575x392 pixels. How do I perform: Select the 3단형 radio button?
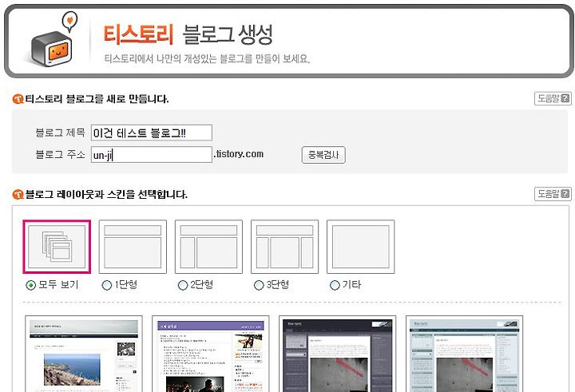pos(259,285)
